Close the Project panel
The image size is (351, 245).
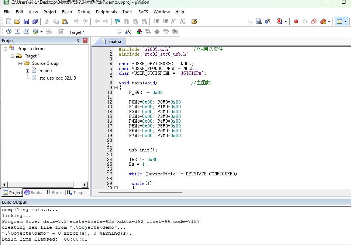(x=85, y=41)
